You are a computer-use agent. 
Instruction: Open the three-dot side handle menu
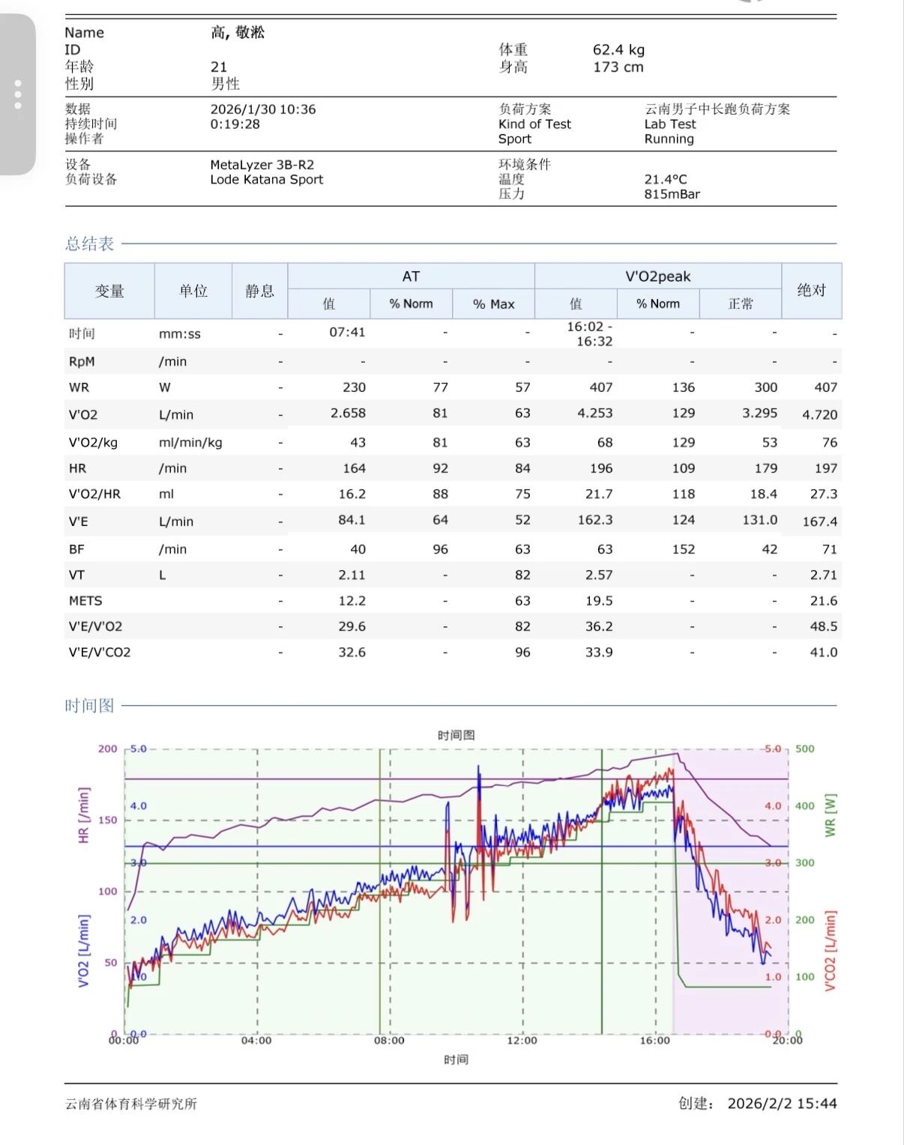click(x=18, y=95)
